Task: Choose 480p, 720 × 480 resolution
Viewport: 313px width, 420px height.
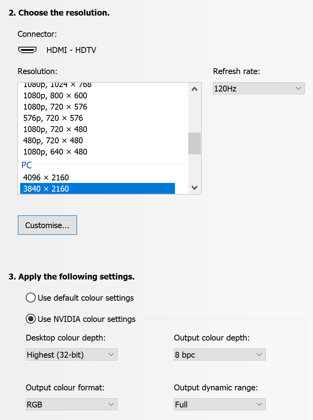Action: pyautogui.click(x=53, y=141)
